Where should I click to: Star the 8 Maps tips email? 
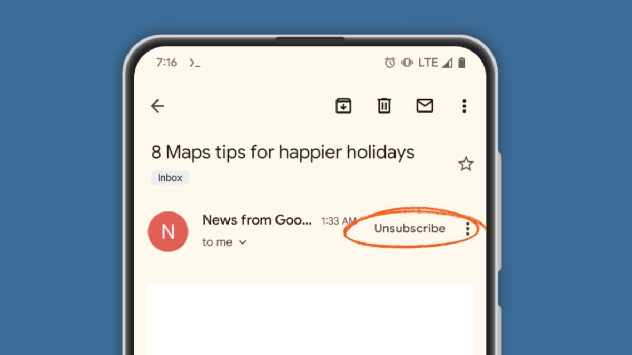coord(466,164)
